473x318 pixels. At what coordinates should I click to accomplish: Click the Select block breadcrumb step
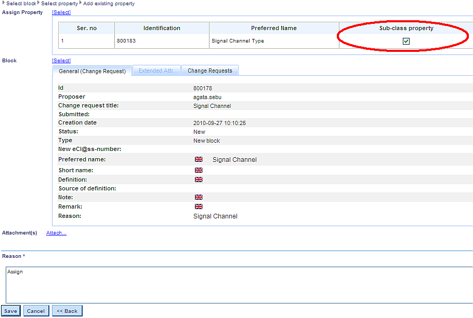point(21,4)
